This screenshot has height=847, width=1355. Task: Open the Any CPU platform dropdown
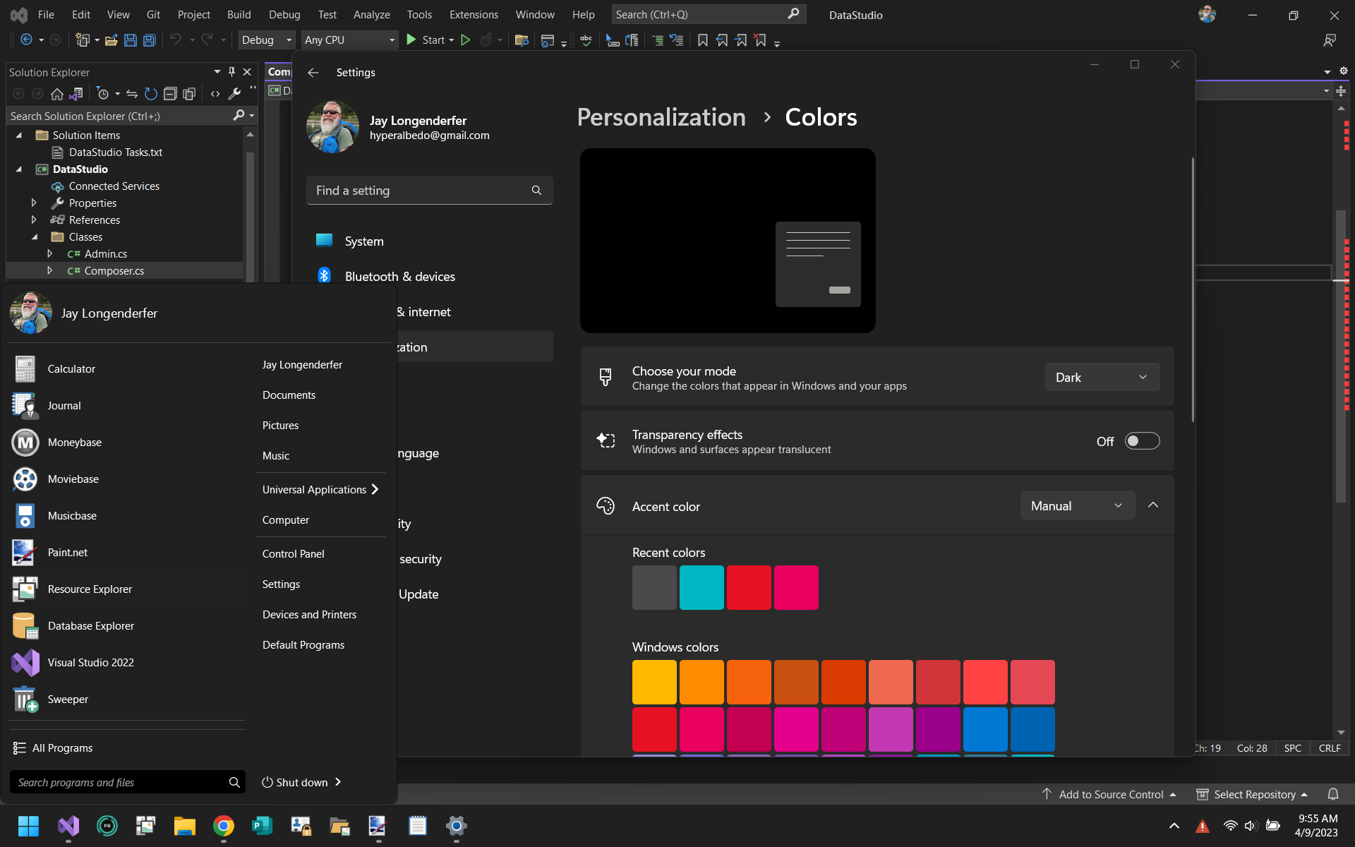tap(349, 40)
